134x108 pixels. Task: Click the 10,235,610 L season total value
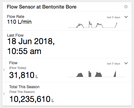[32, 99]
